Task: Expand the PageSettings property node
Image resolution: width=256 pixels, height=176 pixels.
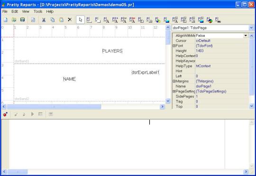Action: pos(174,92)
